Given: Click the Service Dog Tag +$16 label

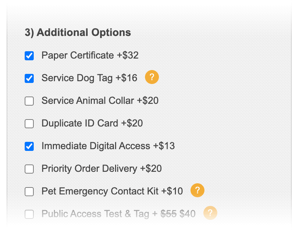Looking at the screenshot, I should [x=89, y=78].
